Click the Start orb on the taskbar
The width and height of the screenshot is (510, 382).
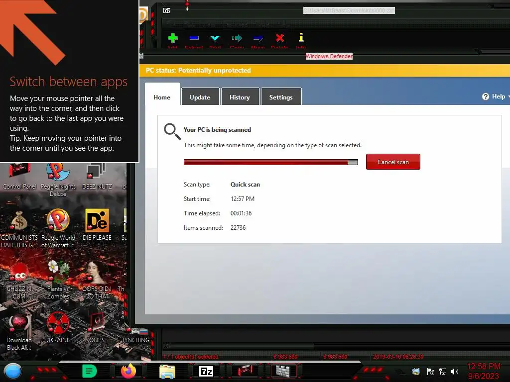point(12,371)
